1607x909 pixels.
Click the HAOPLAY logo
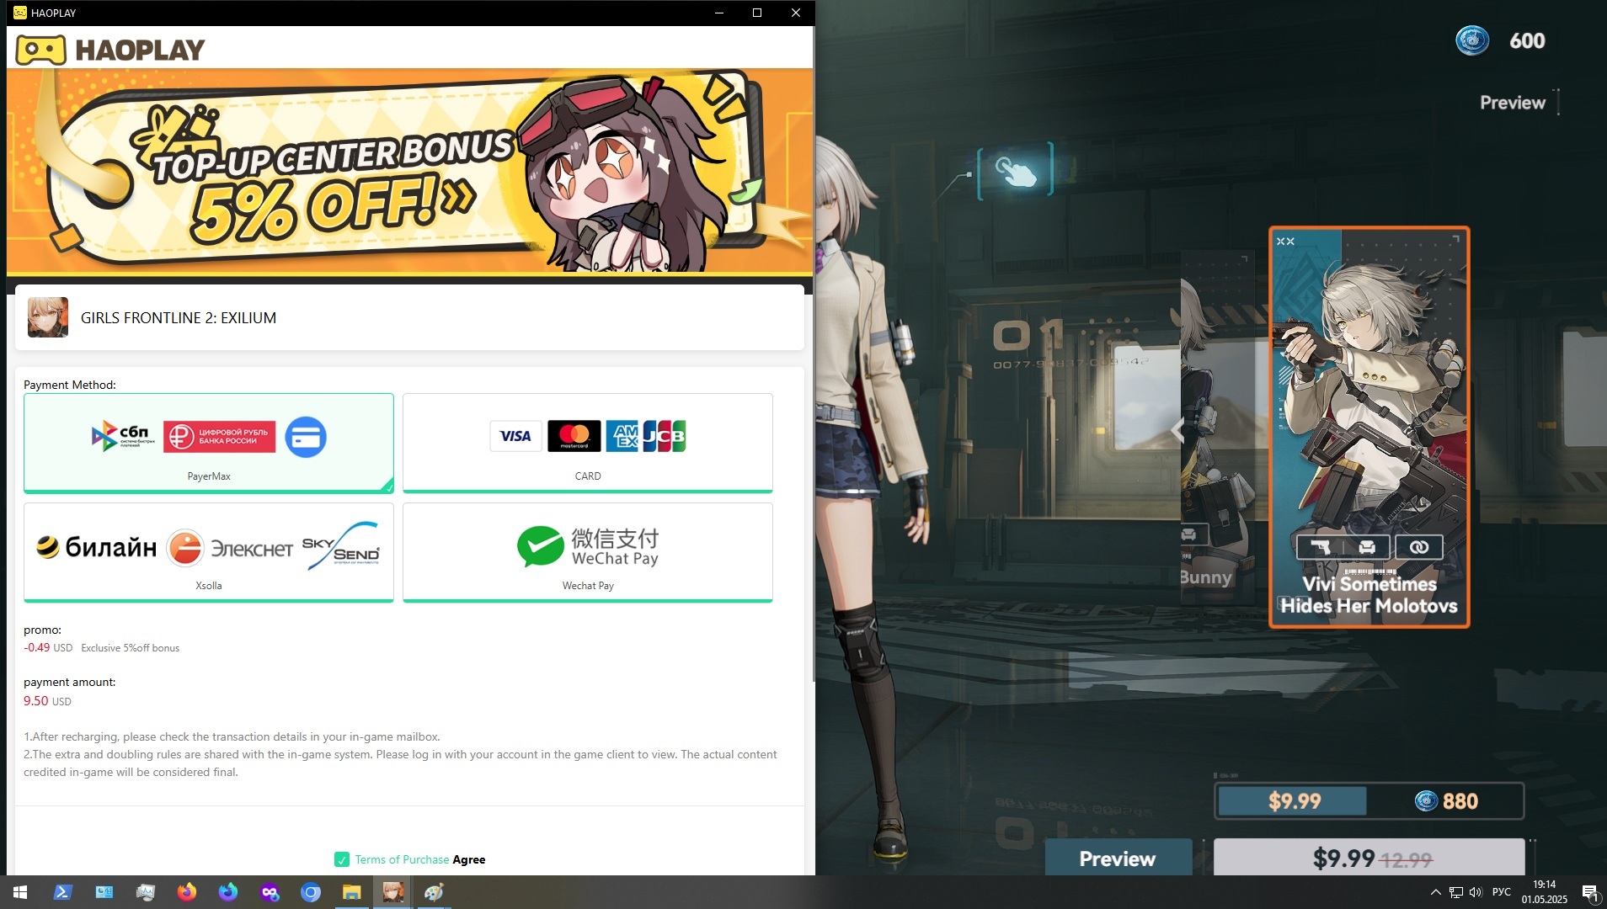(x=110, y=50)
